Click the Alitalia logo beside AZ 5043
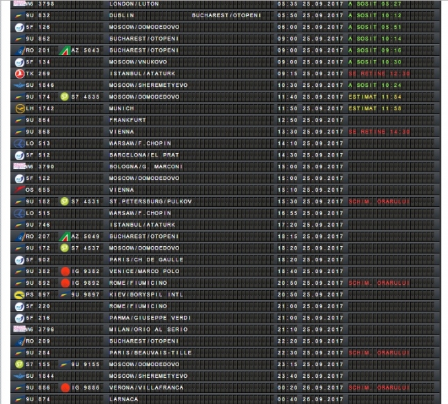Image resolution: width=448 pixels, height=404 pixels. point(65,50)
